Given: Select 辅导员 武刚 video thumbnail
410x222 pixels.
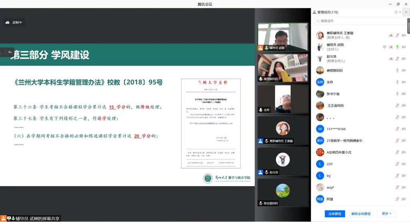Looking at the screenshot, I should pyautogui.click(x=283, y=37).
